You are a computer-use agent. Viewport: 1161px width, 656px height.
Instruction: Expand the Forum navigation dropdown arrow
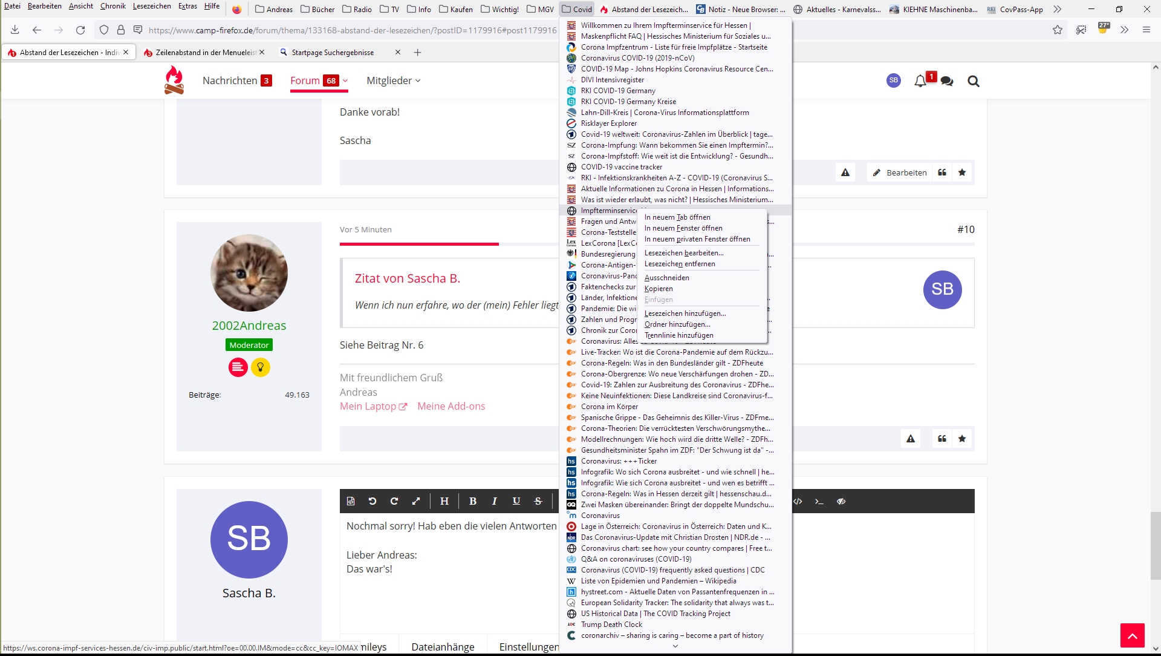(345, 80)
